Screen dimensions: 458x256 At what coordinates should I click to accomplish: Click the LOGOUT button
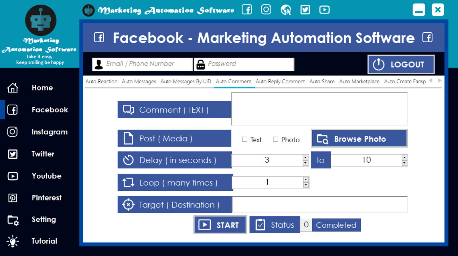pos(401,64)
